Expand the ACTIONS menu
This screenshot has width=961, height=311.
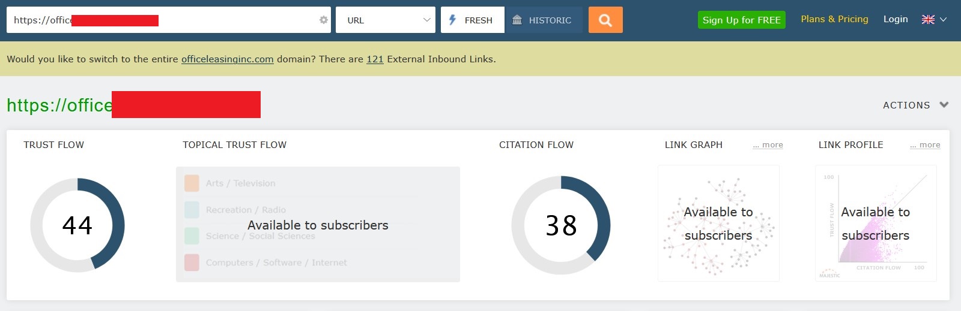pyautogui.click(x=915, y=105)
